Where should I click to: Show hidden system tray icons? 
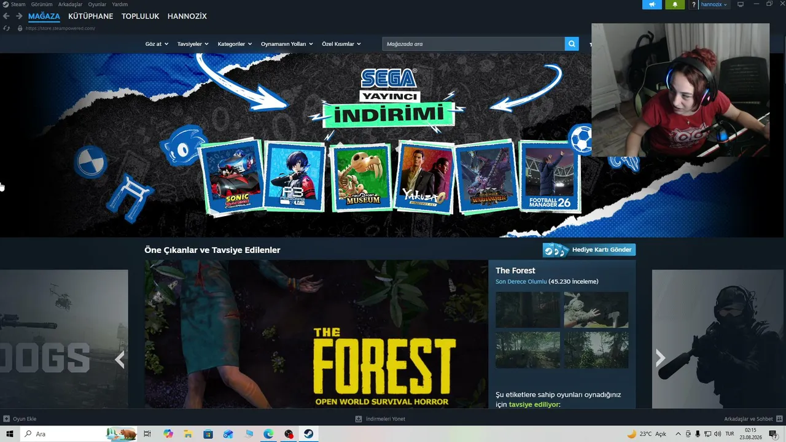tap(678, 434)
